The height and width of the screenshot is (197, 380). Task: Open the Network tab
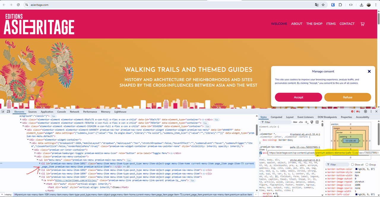click(x=75, y=112)
